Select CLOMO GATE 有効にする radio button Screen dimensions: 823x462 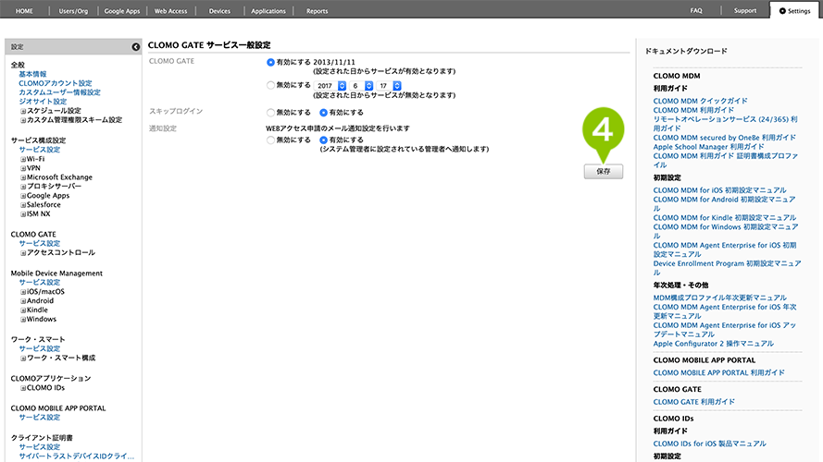pyautogui.click(x=270, y=62)
